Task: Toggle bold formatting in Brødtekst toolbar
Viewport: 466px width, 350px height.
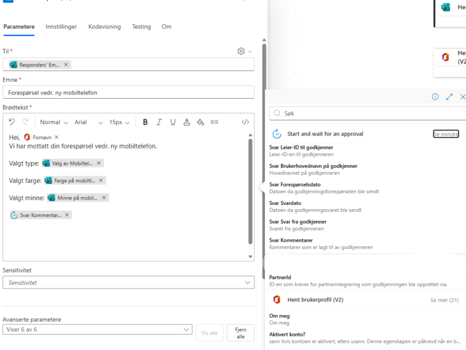Action: [x=145, y=122]
